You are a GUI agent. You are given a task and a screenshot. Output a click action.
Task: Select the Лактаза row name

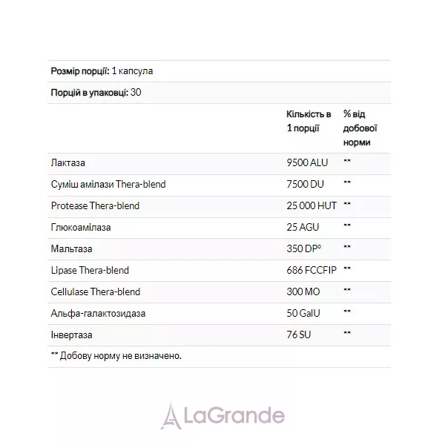tap(67, 163)
